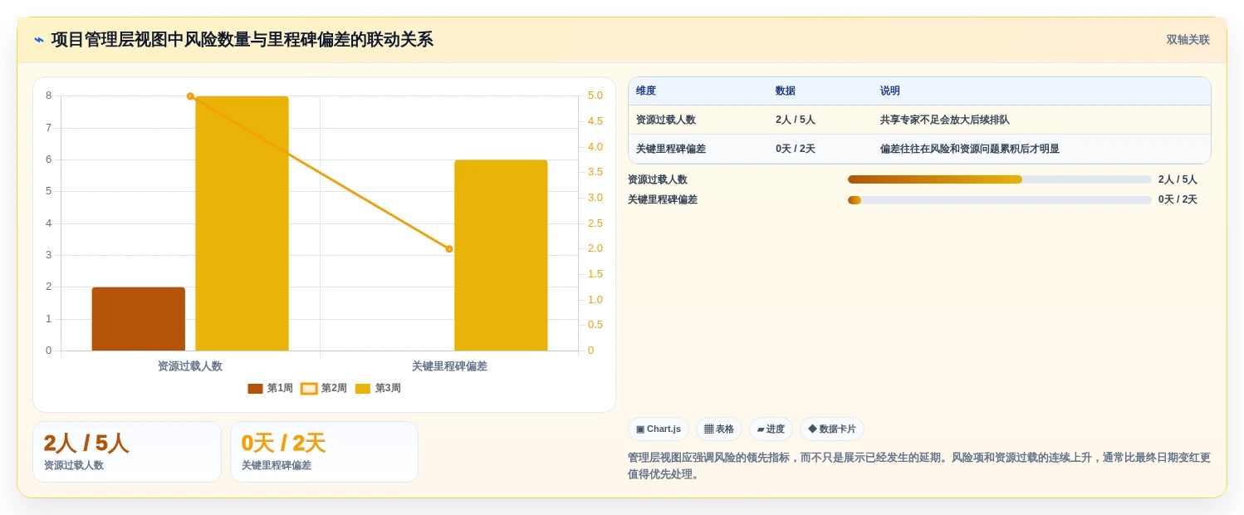
Task: Click the 第1周 brown legend color box
Action: click(255, 389)
